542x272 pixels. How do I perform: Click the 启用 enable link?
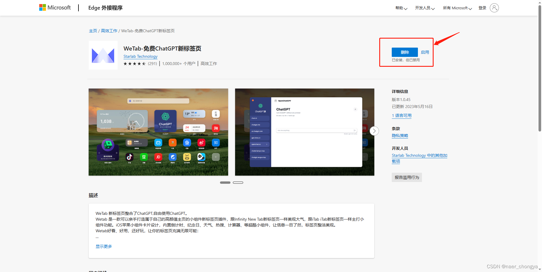pyautogui.click(x=425, y=52)
